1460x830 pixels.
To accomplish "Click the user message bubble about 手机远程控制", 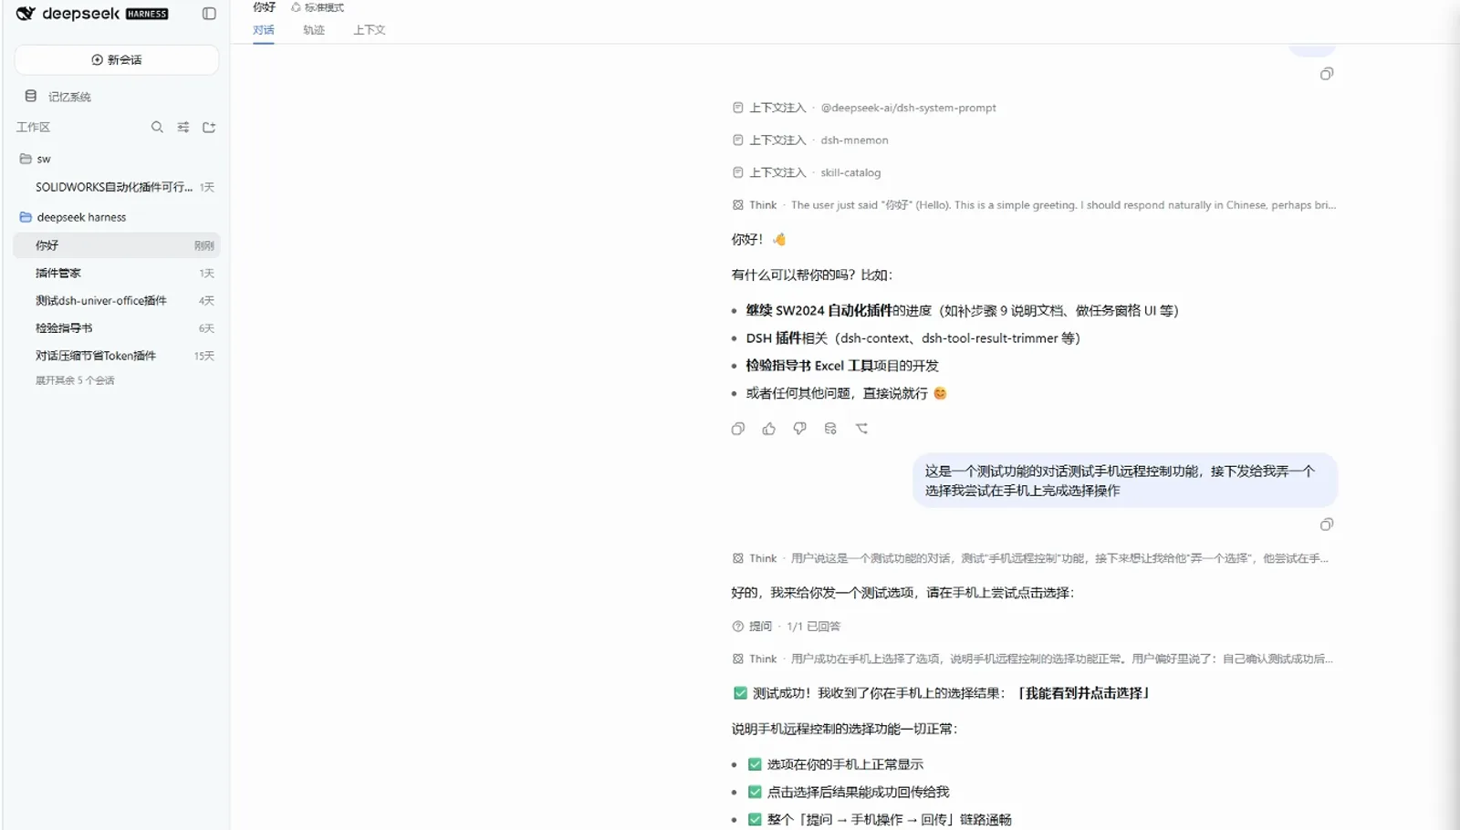I will tap(1125, 481).
